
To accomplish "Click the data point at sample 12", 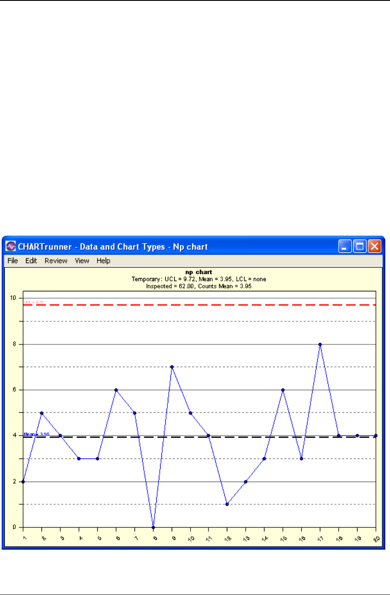I will coord(227,504).
